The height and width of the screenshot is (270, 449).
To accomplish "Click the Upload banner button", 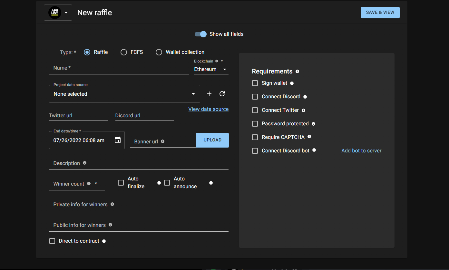I will [x=212, y=140].
